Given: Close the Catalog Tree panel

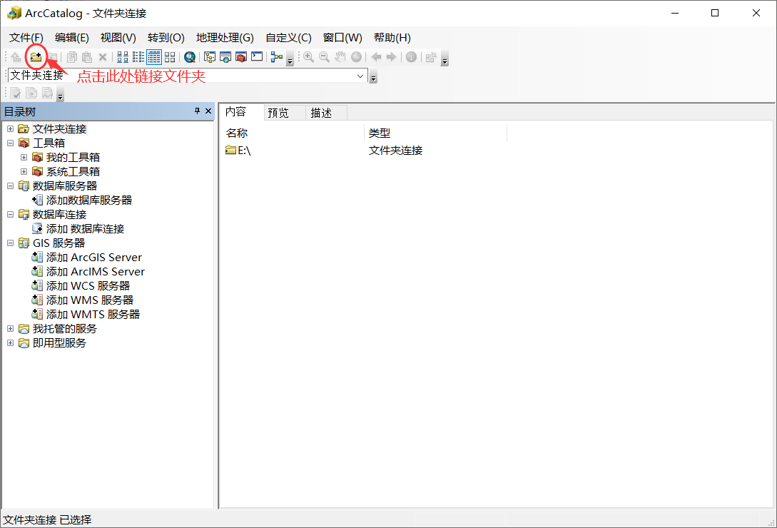Looking at the screenshot, I should [208, 111].
